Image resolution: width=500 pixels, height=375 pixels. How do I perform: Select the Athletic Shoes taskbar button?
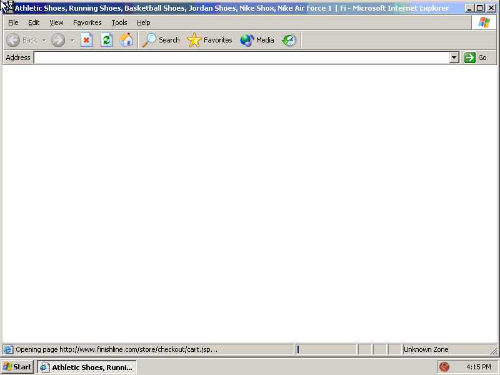[x=87, y=367]
